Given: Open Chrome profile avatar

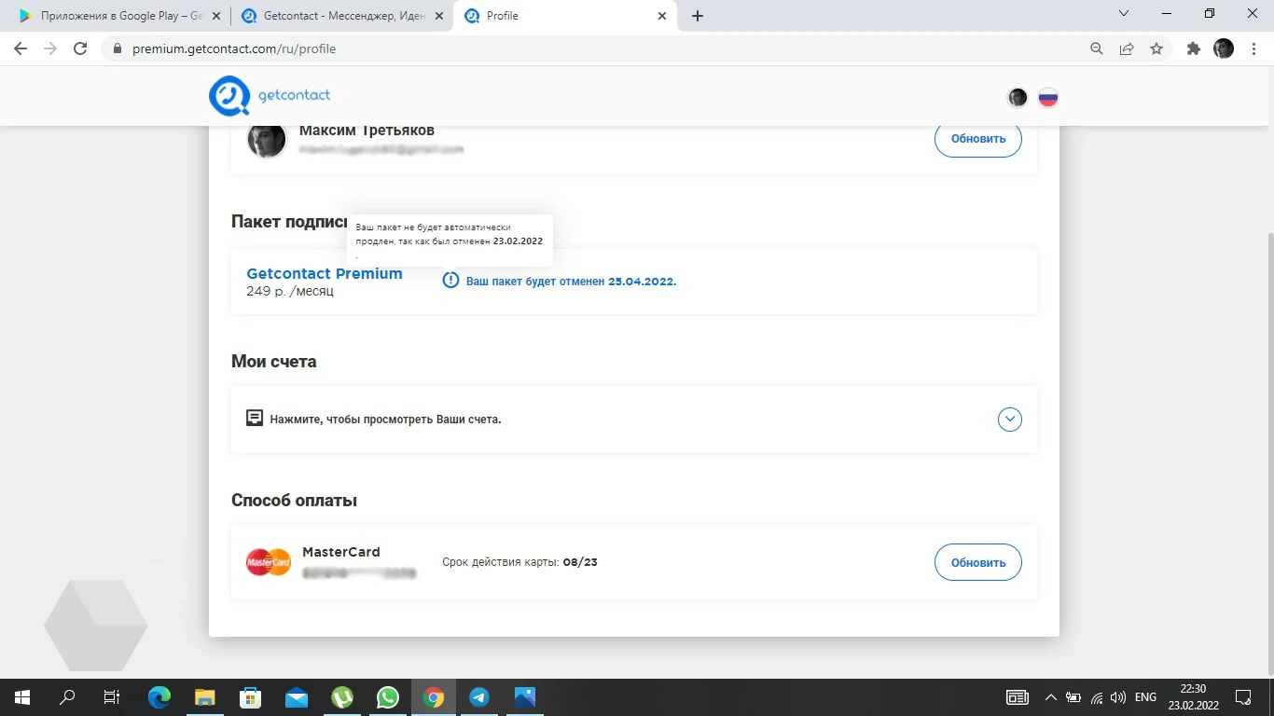Looking at the screenshot, I should tap(1224, 48).
